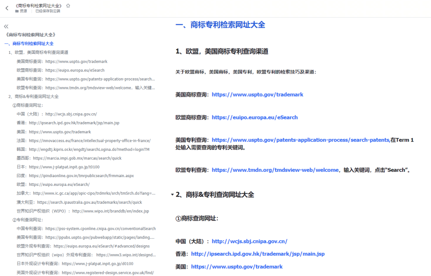
Task: Select outline entry 中国专利查询 pss-system
Action: (86, 229)
